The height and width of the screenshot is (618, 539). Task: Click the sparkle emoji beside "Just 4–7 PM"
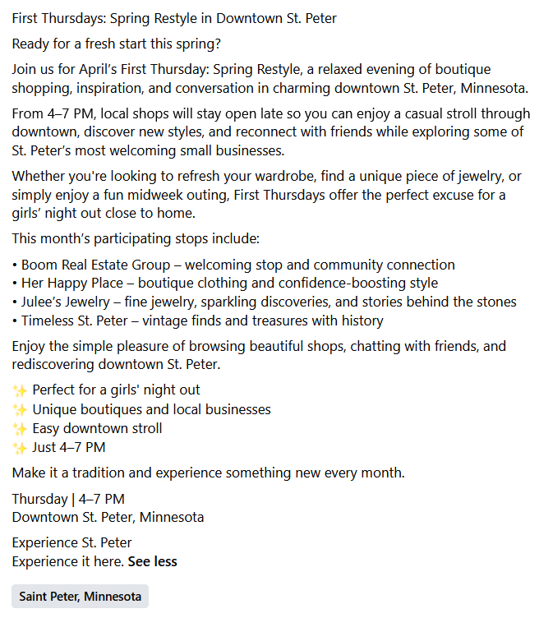tap(20, 448)
